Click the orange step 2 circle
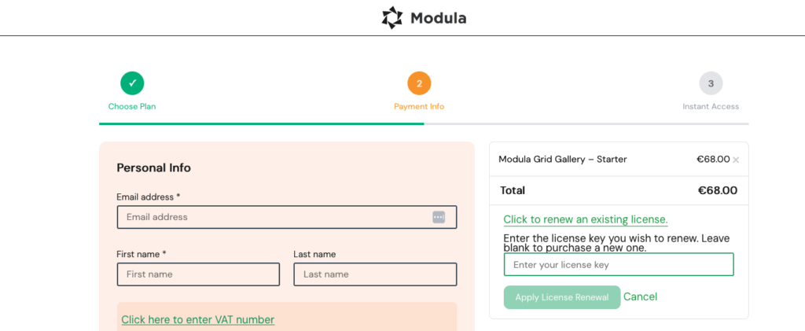This screenshot has width=805, height=331. click(419, 83)
